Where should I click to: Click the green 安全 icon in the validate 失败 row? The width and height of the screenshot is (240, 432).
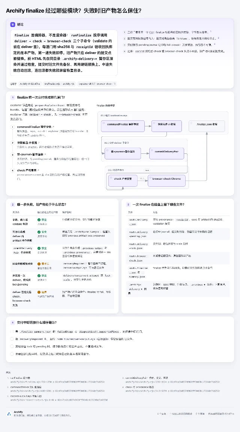coord(39,220)
